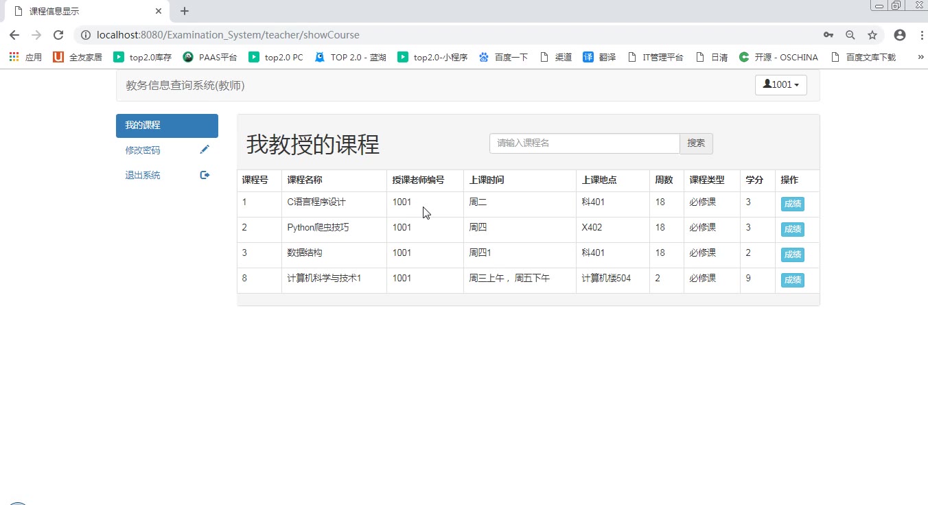Open 修改密码 in the sidebar menu
Screen dimensions: 928x505
point(143,150)
